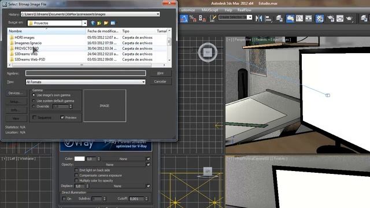Open the S3Dreams Web folder
Image resolution: width=370 pixels, height=208 pixels.
tap(26, 54)
